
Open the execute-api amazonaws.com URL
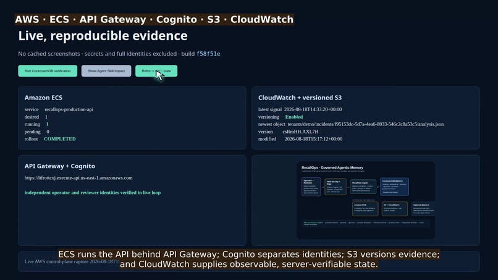[x=78, y=178]
